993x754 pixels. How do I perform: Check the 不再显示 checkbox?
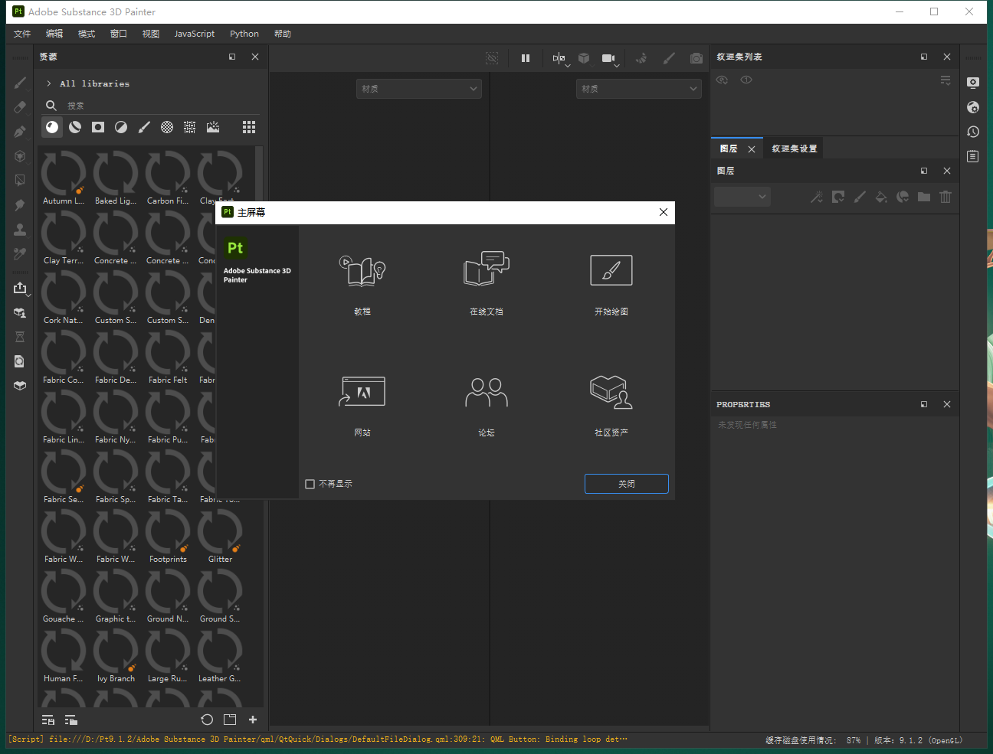tap(310, 484)
